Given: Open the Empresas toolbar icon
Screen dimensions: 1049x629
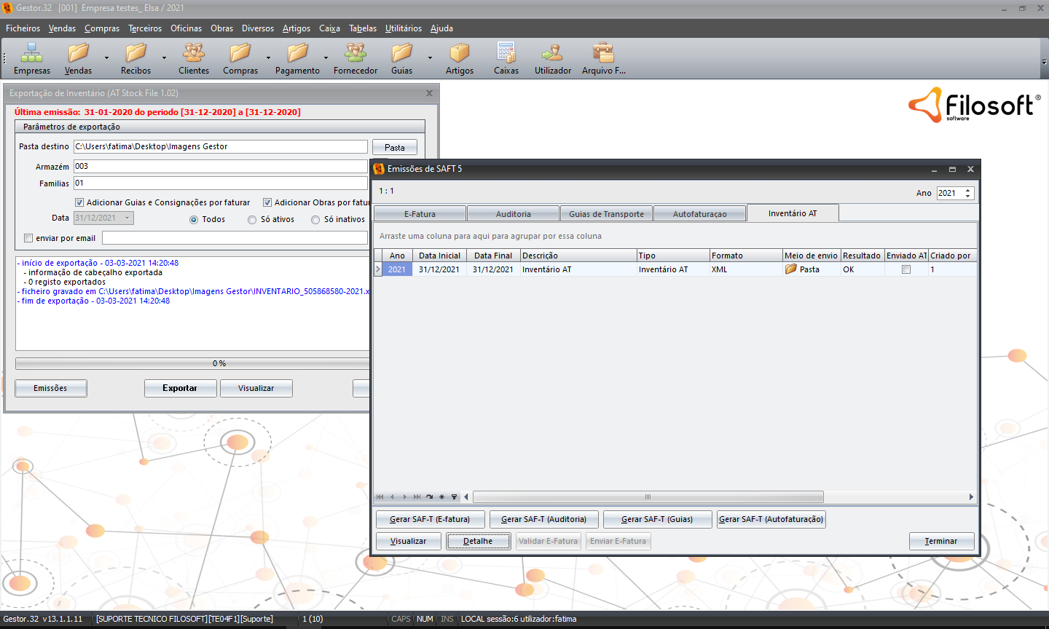Looking at the screenshot, I should (31, 53).
